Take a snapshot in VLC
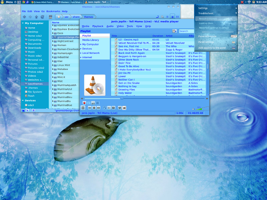The height and width of the screenshot is (200, 267). click(89, 103)
